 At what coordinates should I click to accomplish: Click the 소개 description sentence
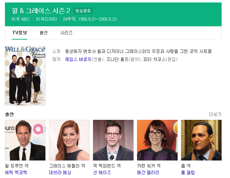click(138, 51)
